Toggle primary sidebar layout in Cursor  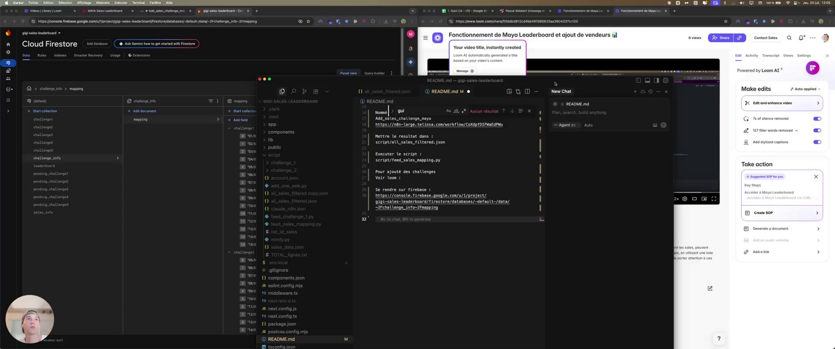click(x=638, y=80)
